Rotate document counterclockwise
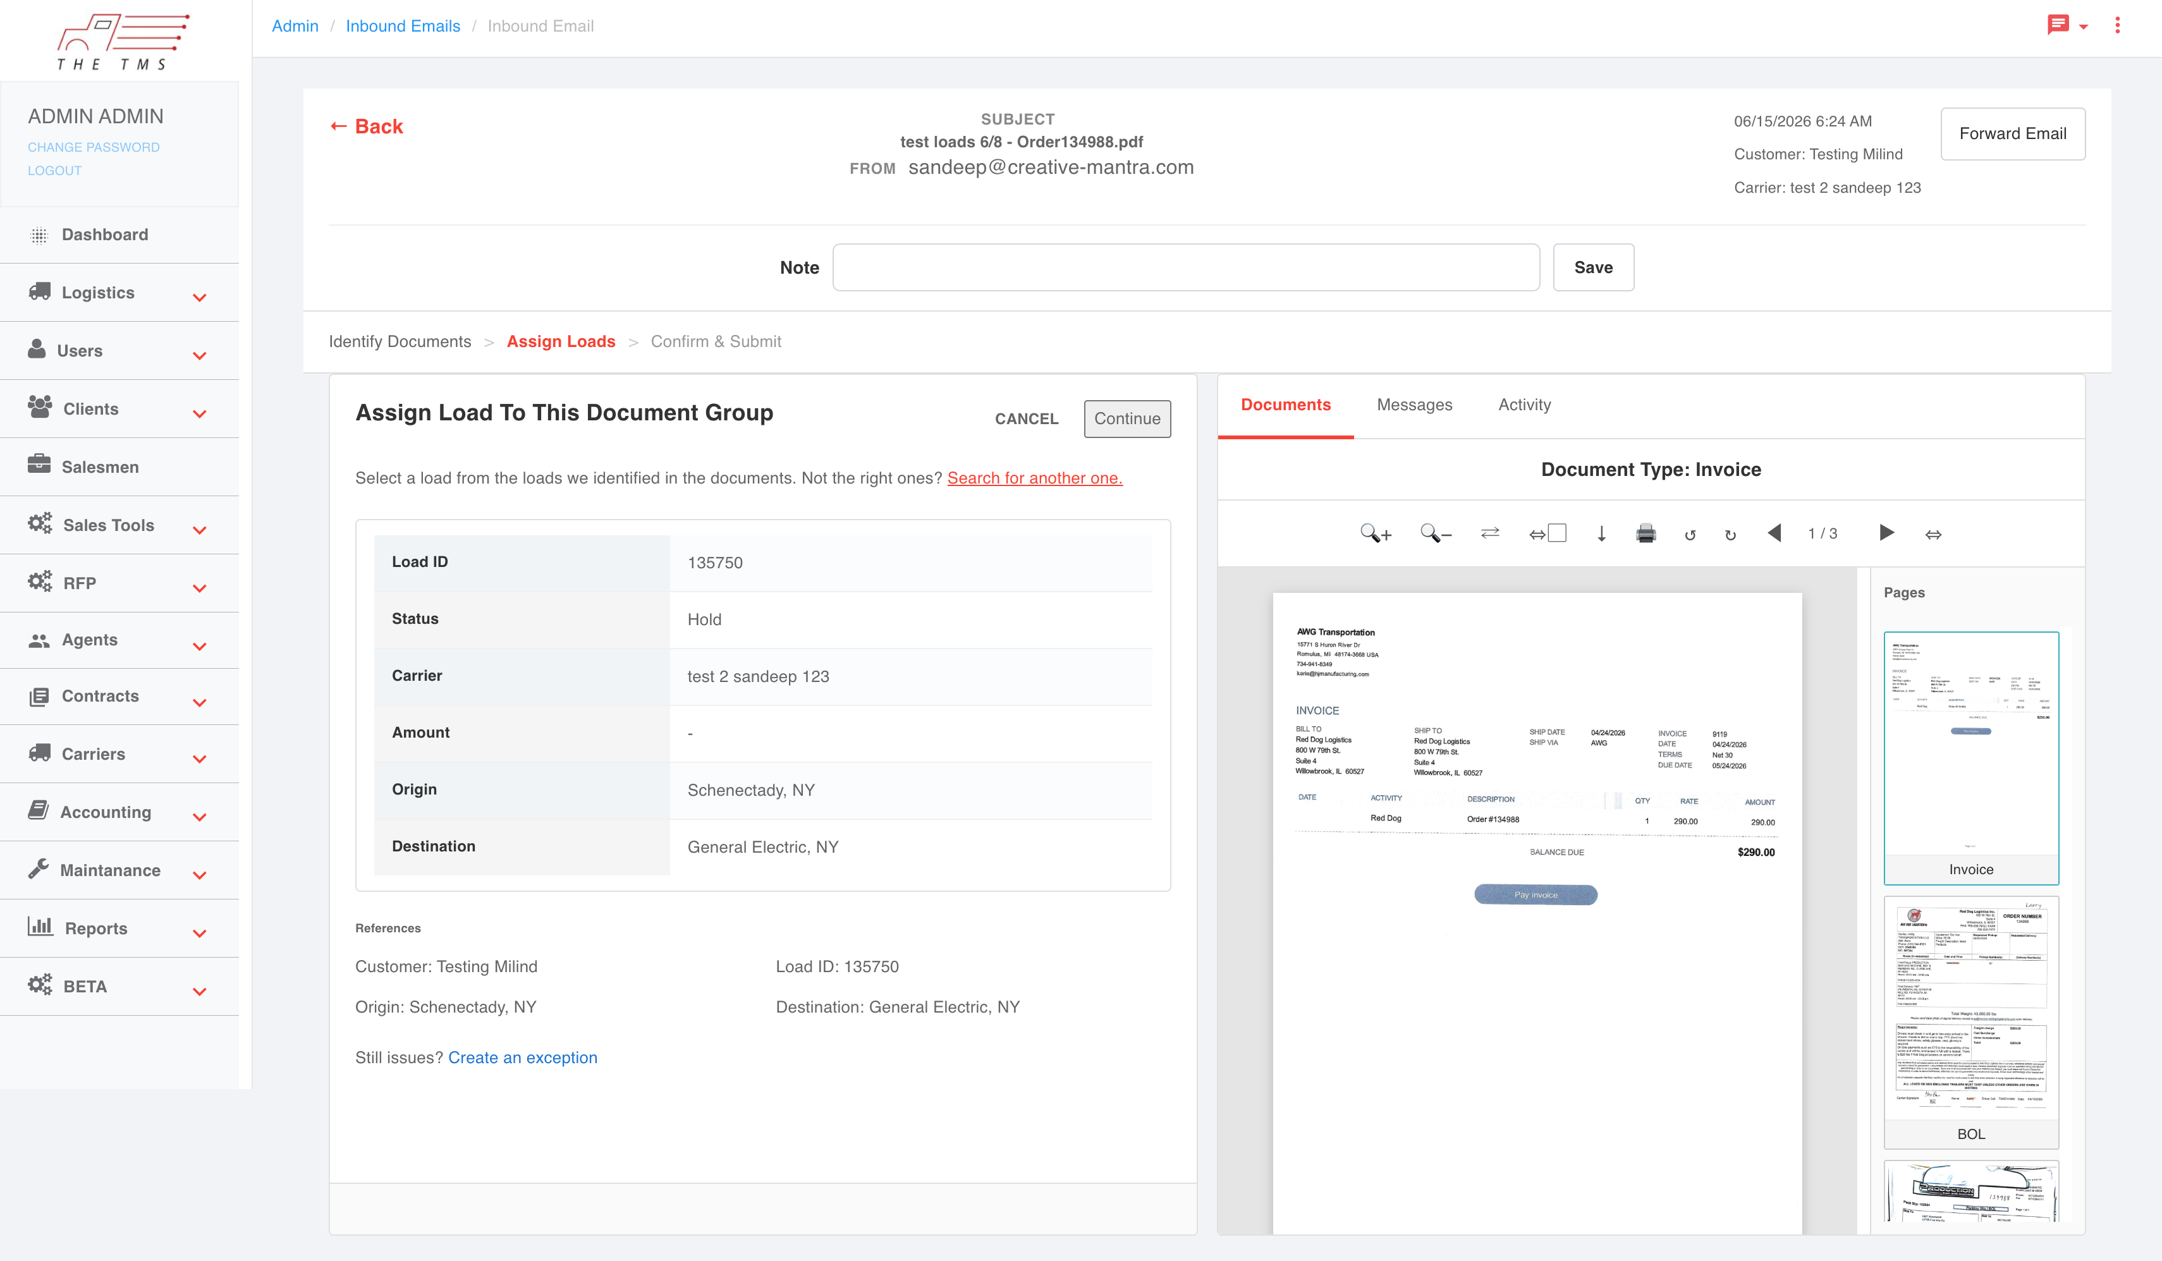 (x=1690, y=535)
